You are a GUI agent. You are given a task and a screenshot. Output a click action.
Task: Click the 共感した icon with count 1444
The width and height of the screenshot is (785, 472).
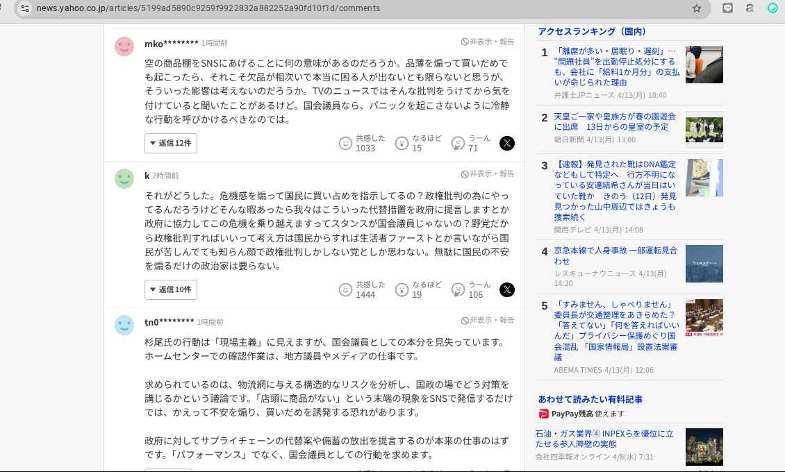click(345, 290)
